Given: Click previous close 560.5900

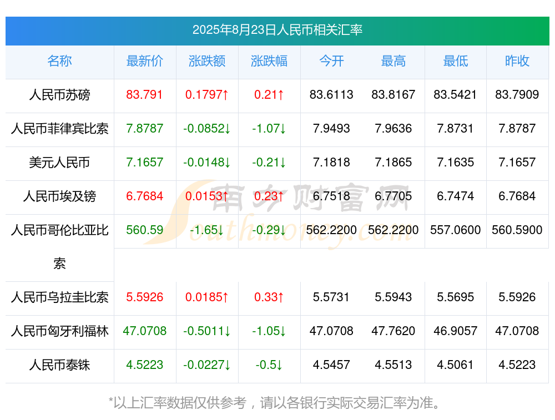Looking at the screenshot, I should pyautogui.click(x=517, y=230).
